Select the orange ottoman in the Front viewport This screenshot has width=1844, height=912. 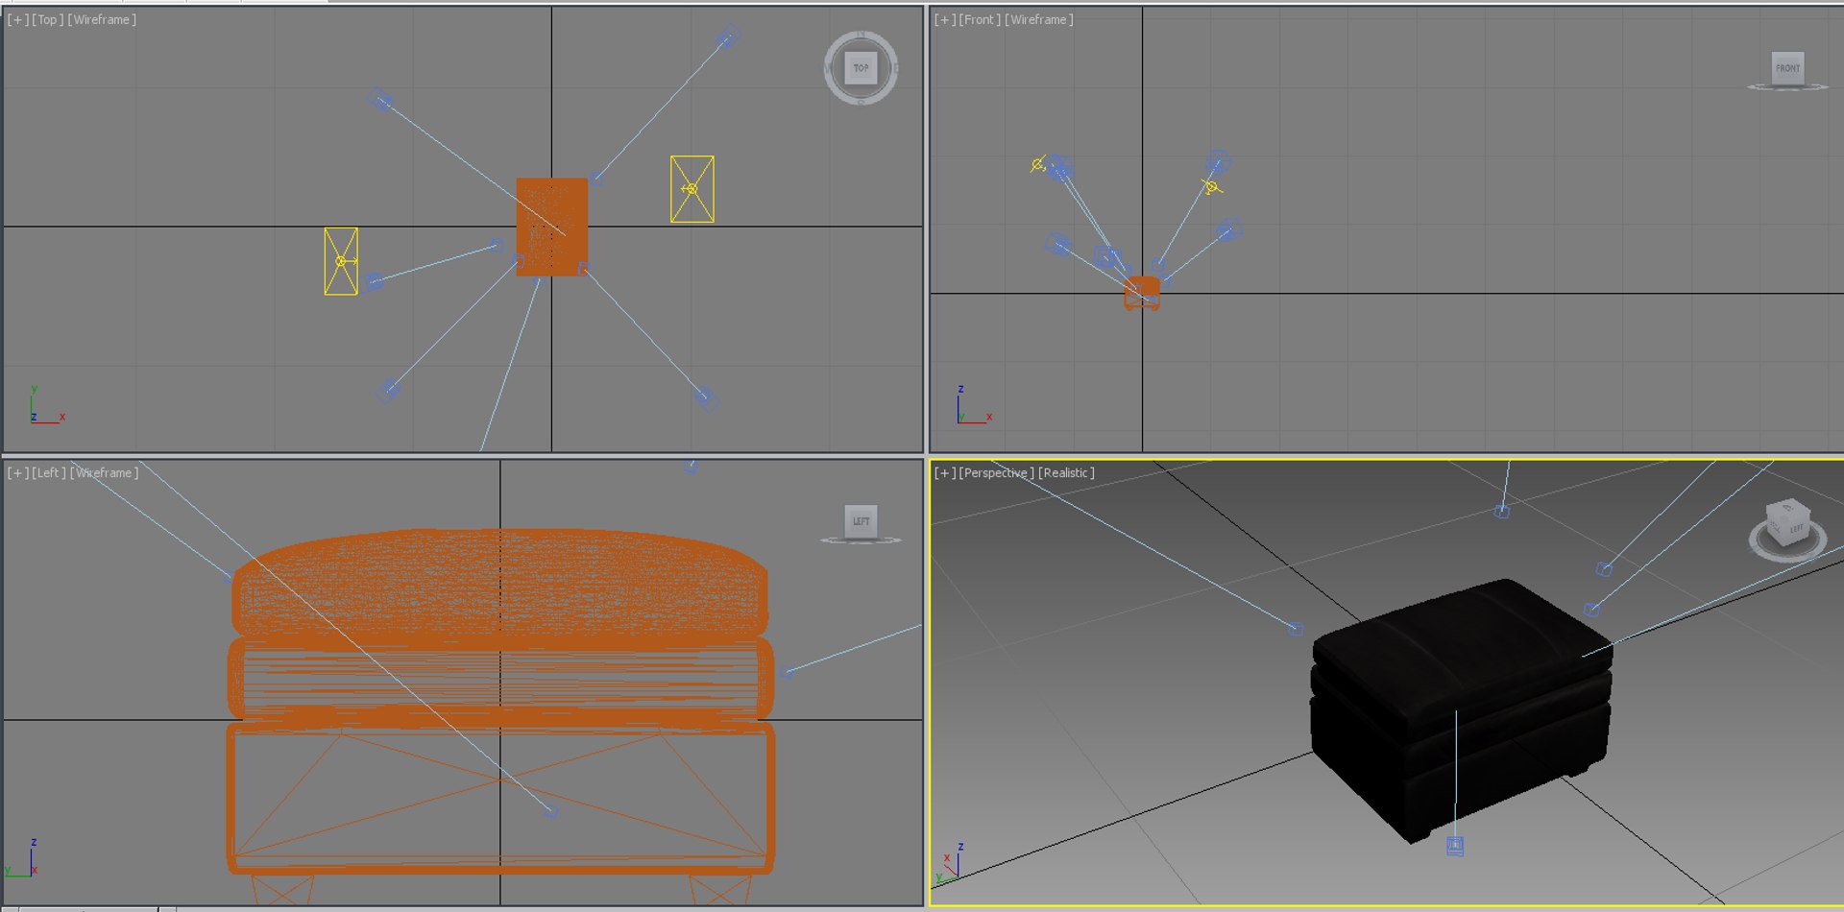pos(1142,293)
